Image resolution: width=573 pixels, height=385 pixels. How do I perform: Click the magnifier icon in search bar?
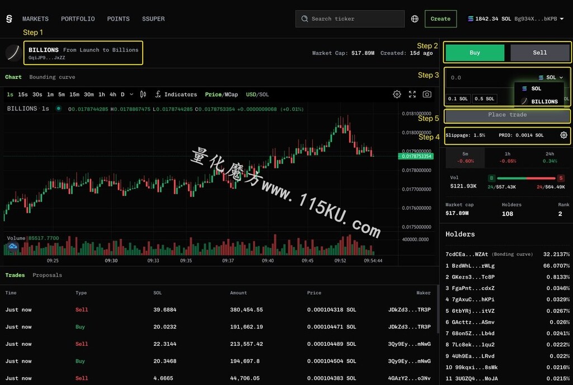coord(304,18)
